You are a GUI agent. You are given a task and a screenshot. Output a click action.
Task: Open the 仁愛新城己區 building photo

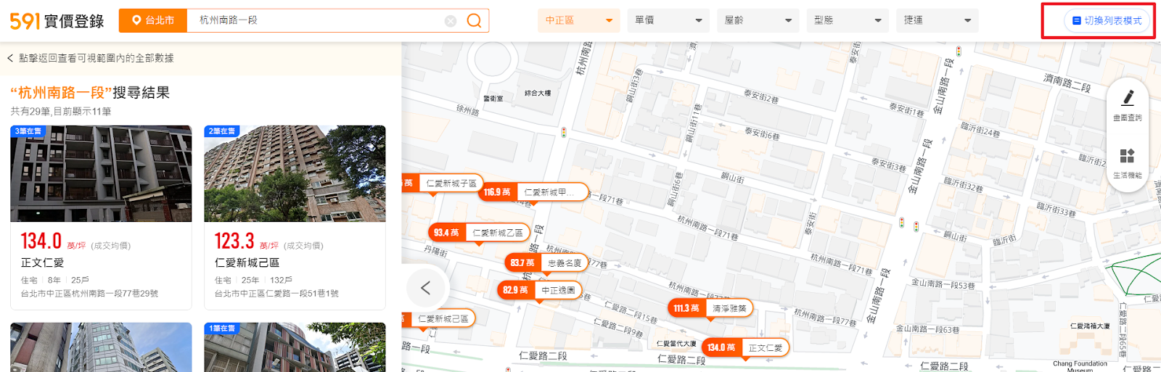295,174
